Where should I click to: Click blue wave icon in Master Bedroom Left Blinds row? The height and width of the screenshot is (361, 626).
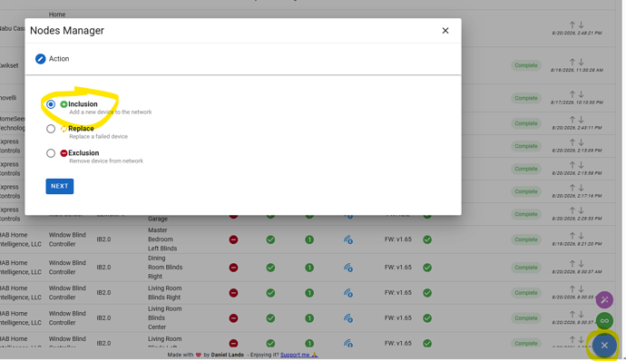[x=348, y=239]
